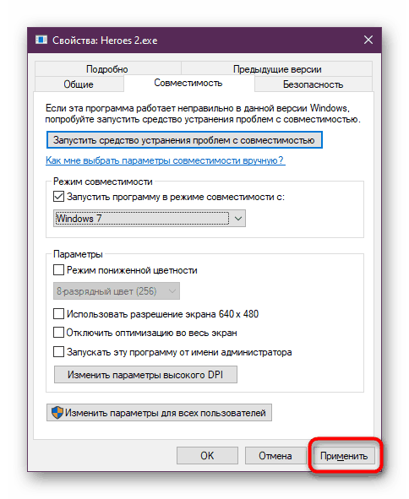Switch to the Подробно tab
Screen dimensions: 409x499
tap(107, 68)
